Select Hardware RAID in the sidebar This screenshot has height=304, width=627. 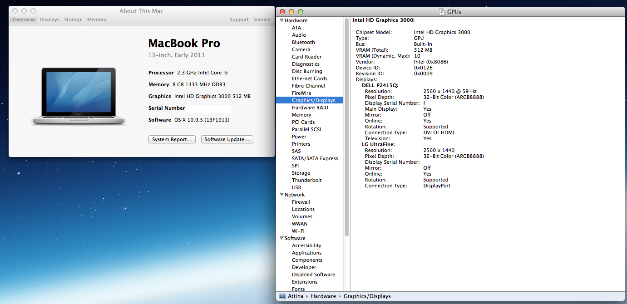309,108
